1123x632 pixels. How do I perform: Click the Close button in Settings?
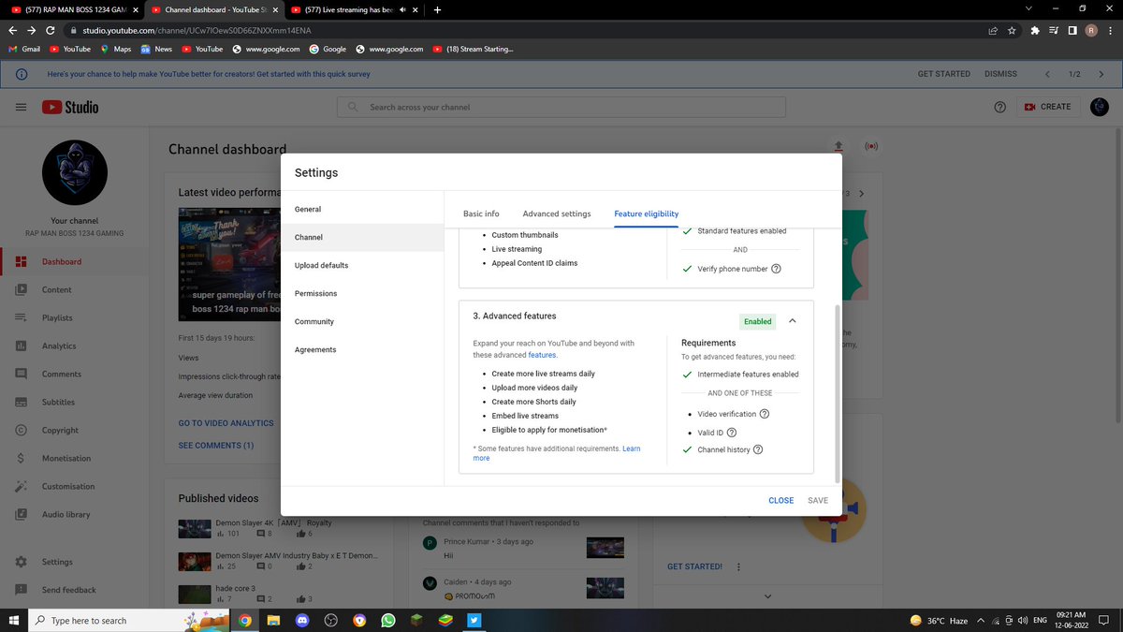tap(780, 501)
